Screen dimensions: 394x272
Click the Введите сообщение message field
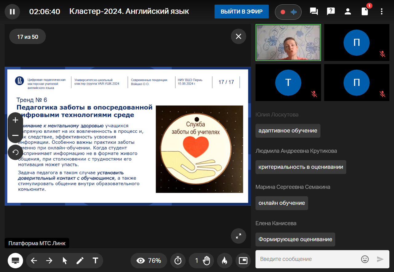pyautogui.click(x=308, y=259)
